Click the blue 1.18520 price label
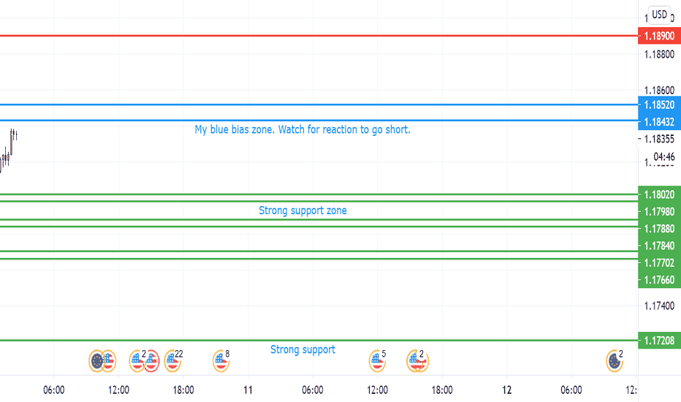This screenshot has width=681, height=402. tap(659, 105)
